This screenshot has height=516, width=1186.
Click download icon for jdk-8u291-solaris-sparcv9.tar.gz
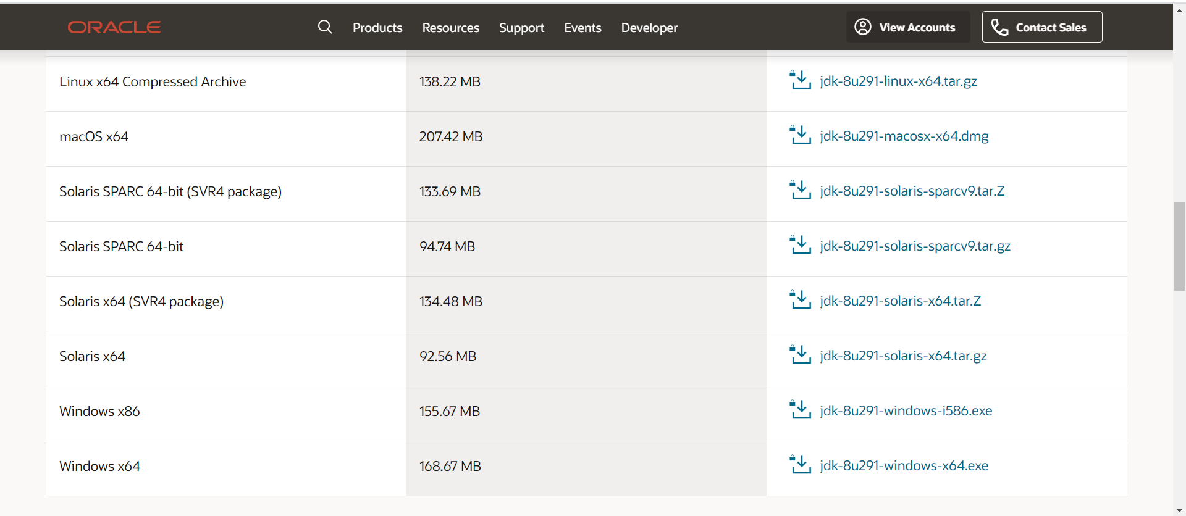point(801,245)
